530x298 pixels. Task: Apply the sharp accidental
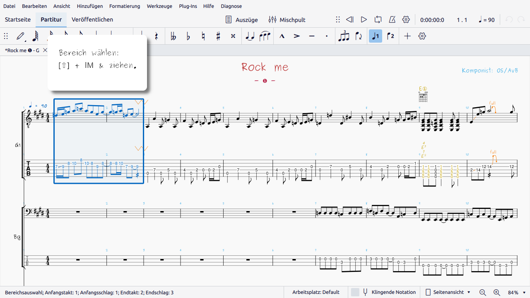coord(218,36)
